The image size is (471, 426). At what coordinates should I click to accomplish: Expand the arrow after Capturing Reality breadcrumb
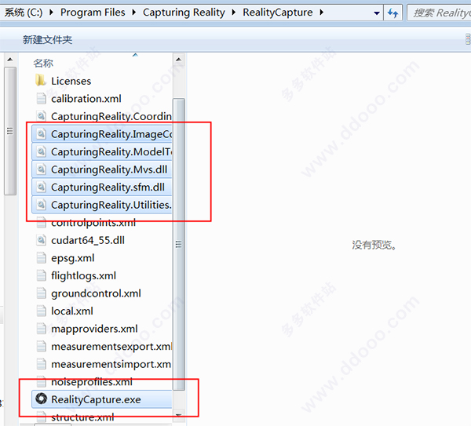[233, 13]
